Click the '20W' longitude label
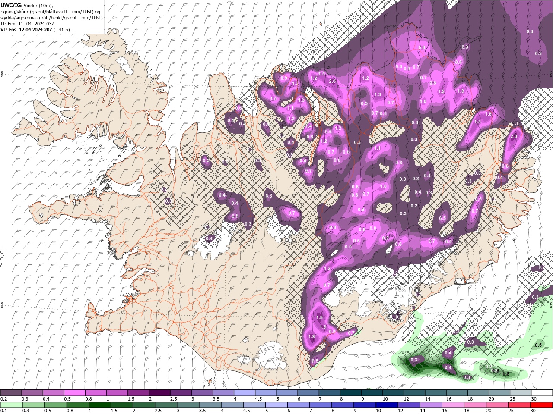Screen dimensions: 553x414 [230, 2]
